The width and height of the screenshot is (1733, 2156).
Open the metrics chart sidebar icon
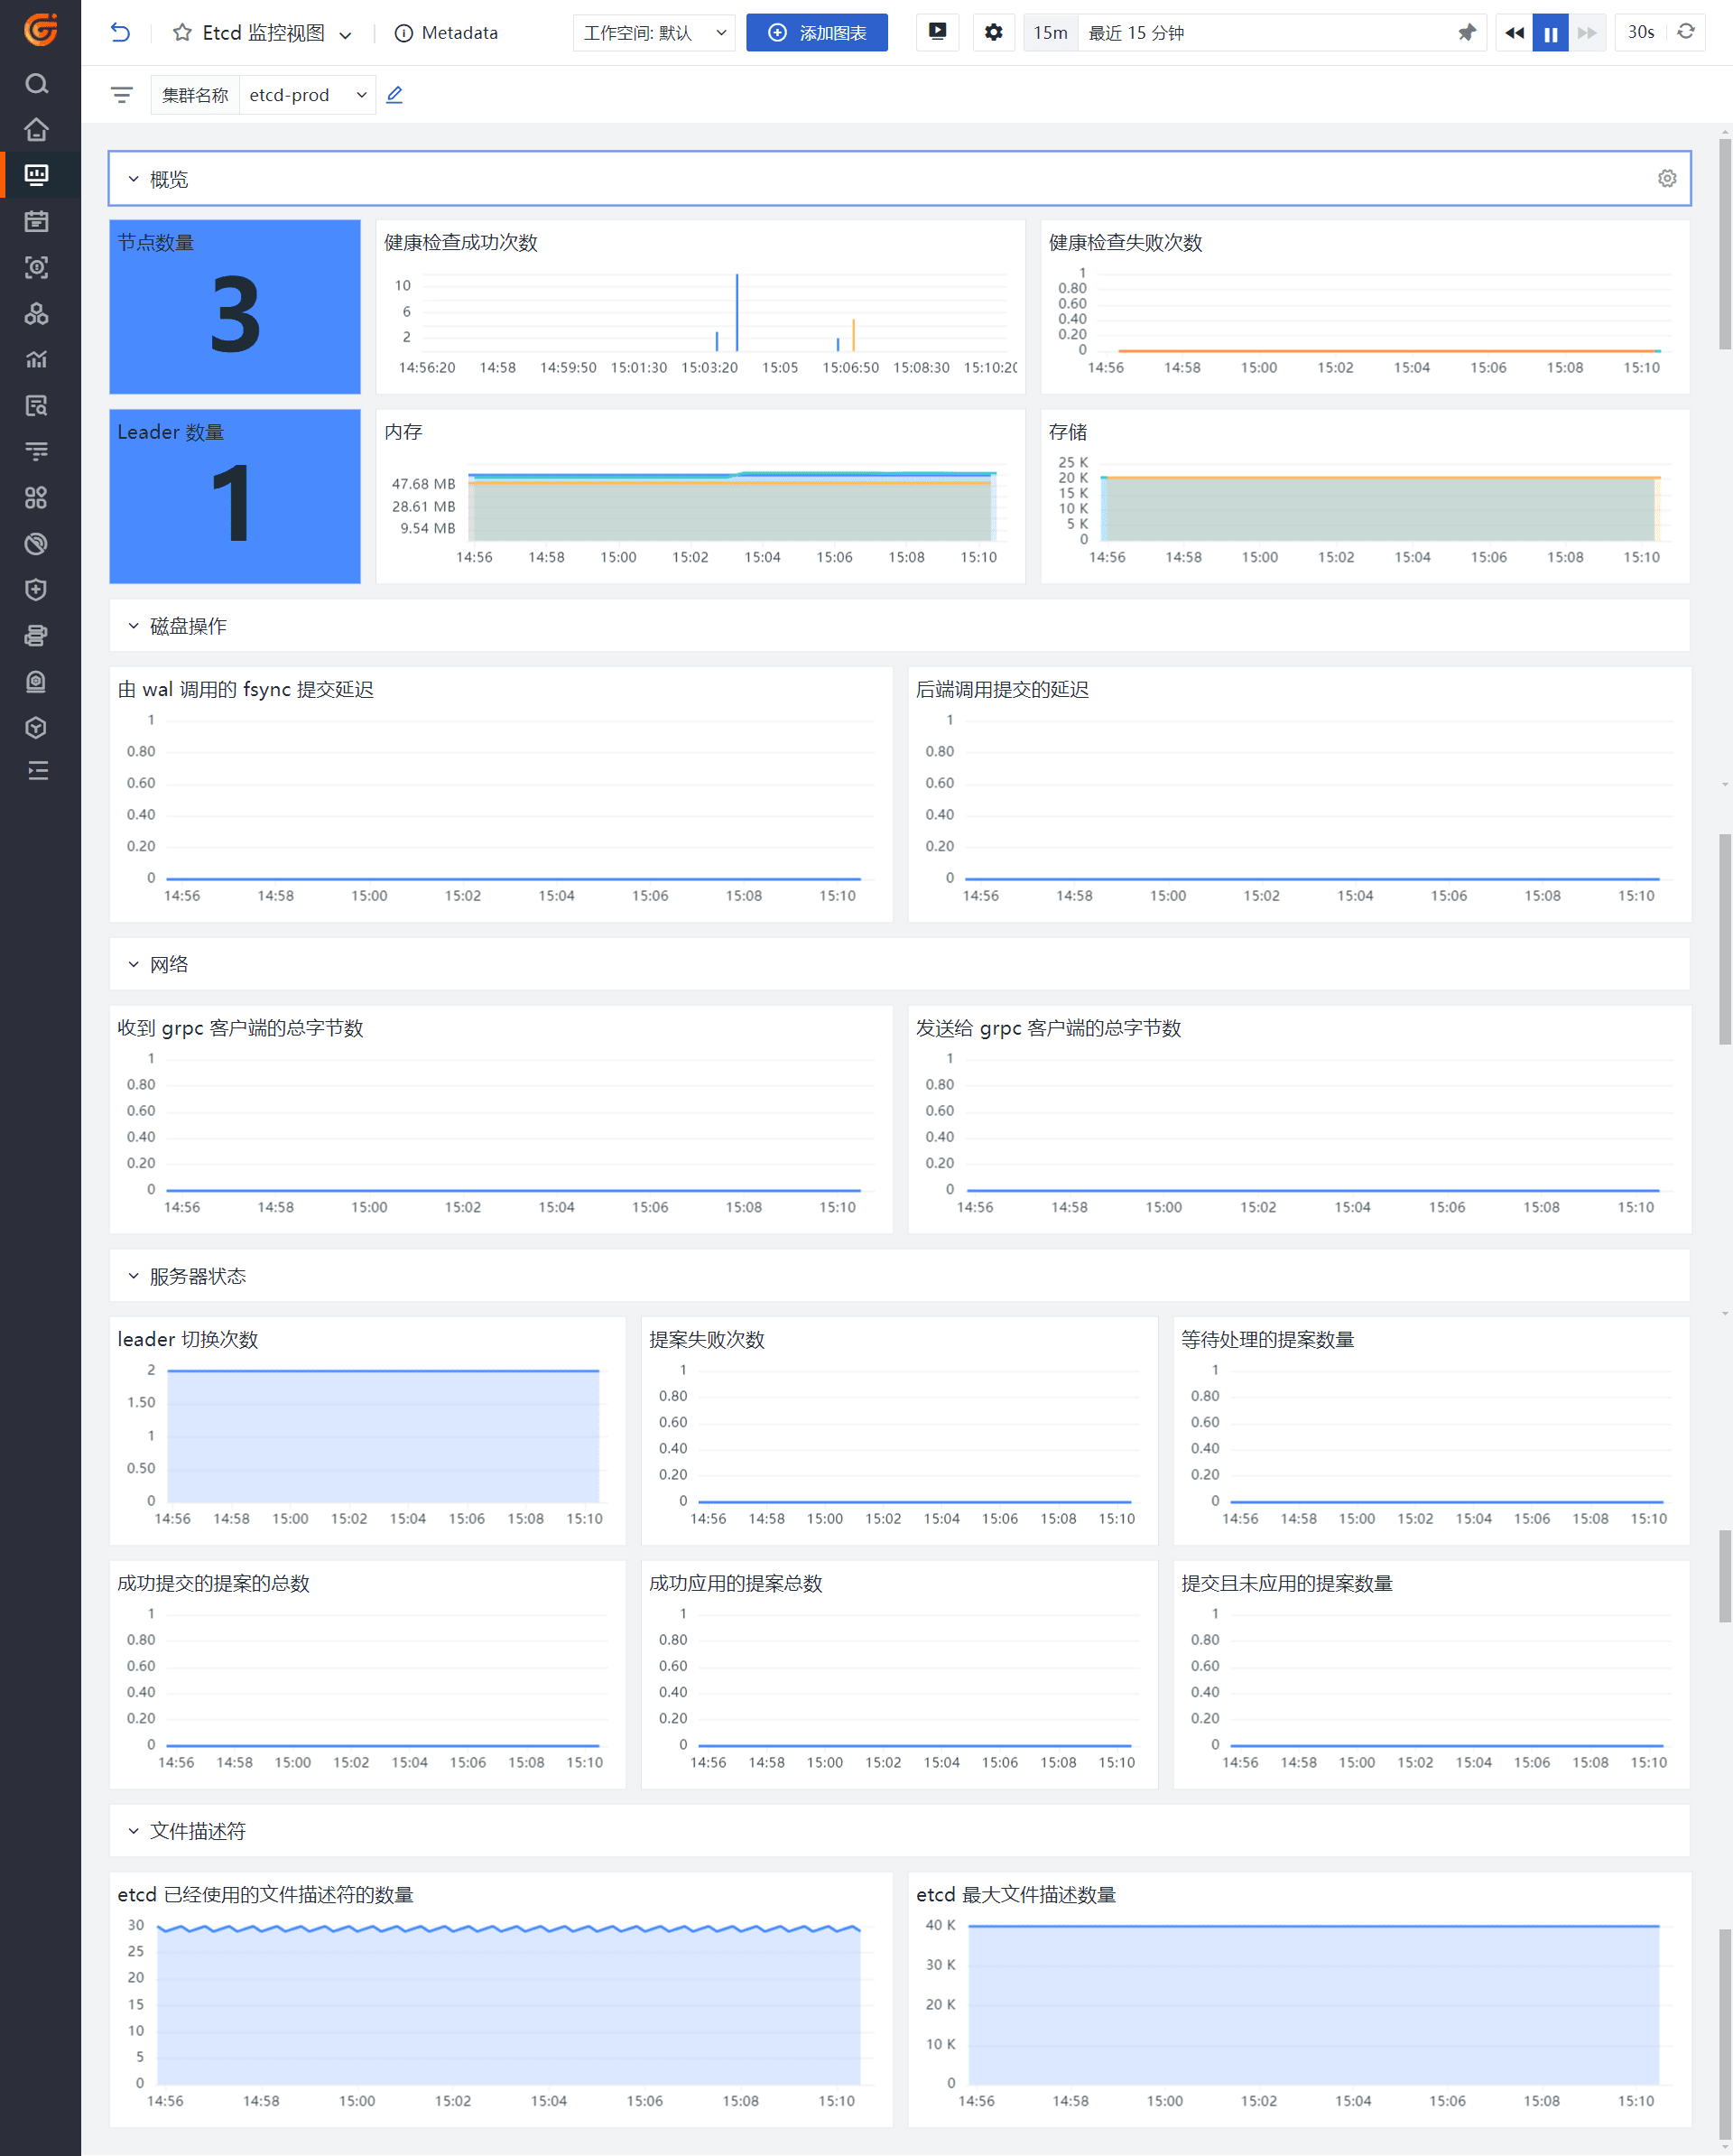point(37,359)
